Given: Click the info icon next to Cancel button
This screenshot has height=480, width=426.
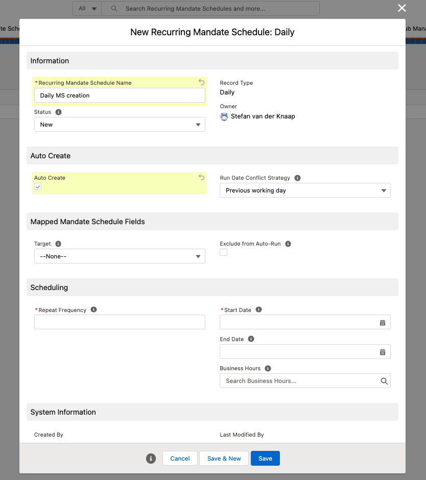Looking at the screenshot, I should pos(151,458).
